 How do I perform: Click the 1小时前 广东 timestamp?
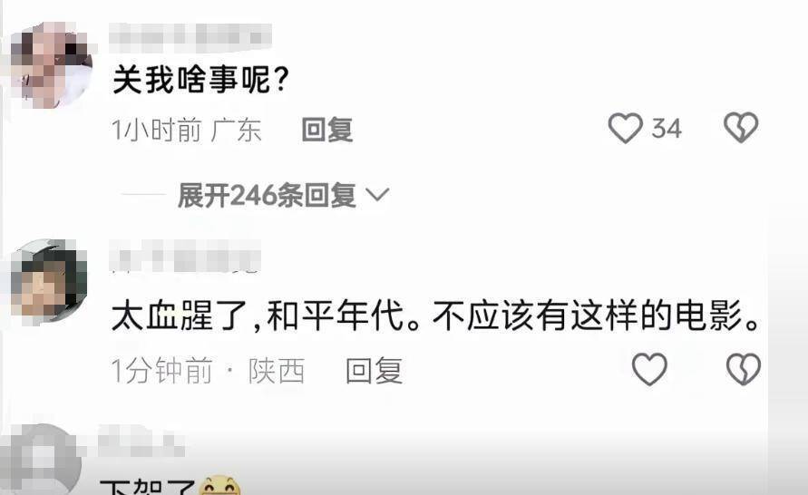pyautogui.click(x=187, y=130)
